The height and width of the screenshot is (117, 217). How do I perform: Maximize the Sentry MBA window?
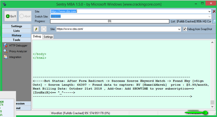(202, 3)
